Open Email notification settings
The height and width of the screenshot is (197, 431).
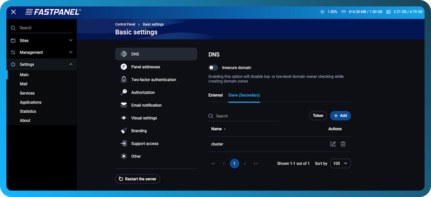click(147, 105)
